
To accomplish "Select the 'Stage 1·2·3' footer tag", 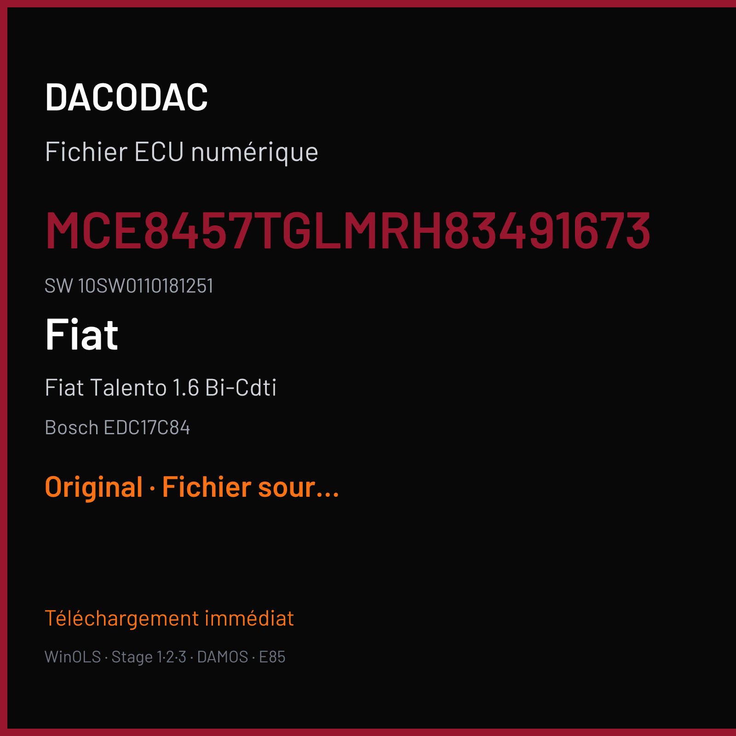I will 149,657.
